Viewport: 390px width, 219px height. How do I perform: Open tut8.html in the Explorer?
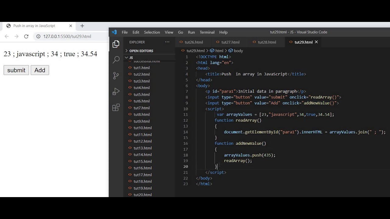click(141, 114)
